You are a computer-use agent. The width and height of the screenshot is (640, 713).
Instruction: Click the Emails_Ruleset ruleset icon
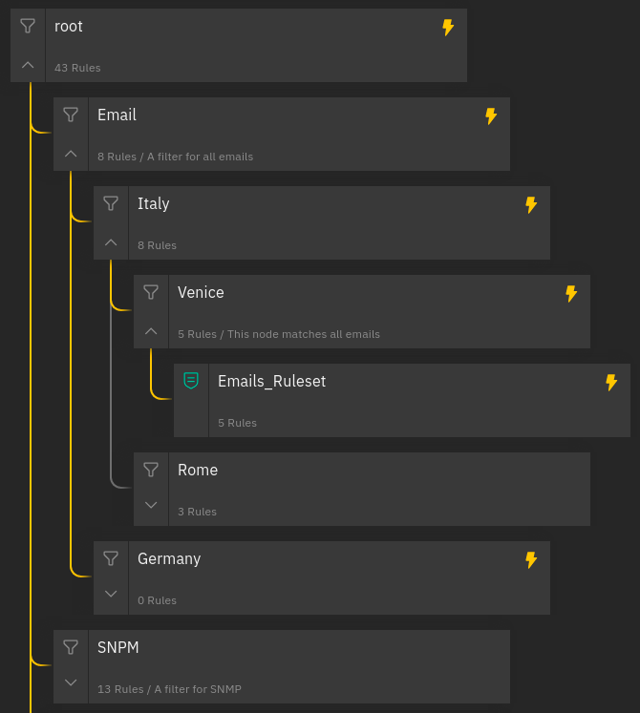(191, 381)
